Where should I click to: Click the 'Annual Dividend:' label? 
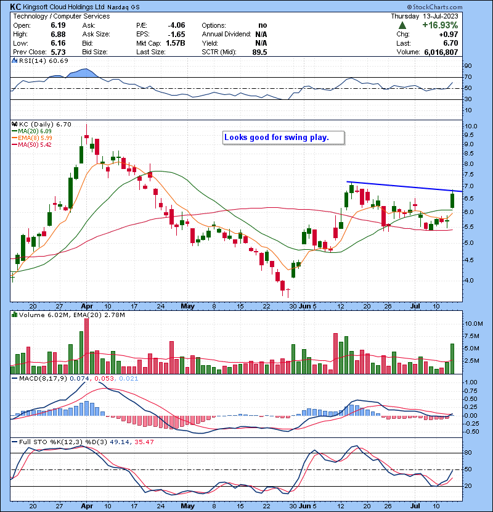coord(226,34)
